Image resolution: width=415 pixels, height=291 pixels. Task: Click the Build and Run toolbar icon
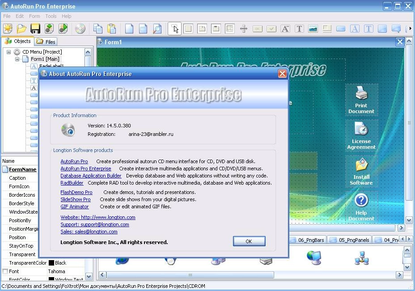(x=63, y=29)
